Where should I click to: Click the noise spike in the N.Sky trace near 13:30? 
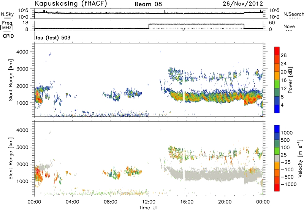pos(164,11)
